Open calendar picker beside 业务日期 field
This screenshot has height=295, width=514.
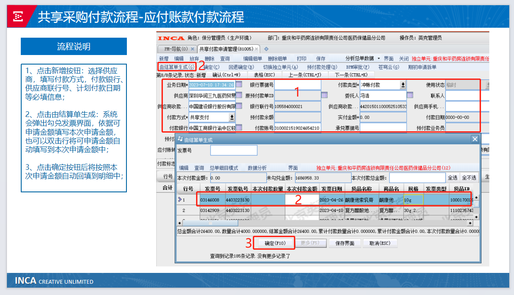(x=239, y=84)
